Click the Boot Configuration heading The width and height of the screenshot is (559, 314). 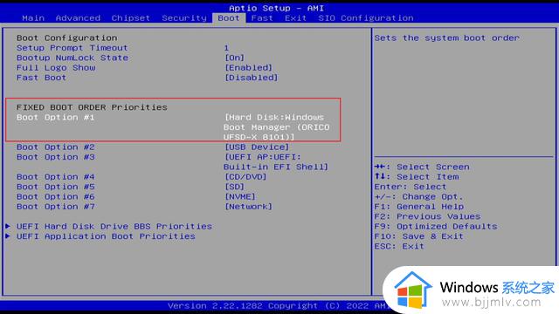(x=66, y=38)
